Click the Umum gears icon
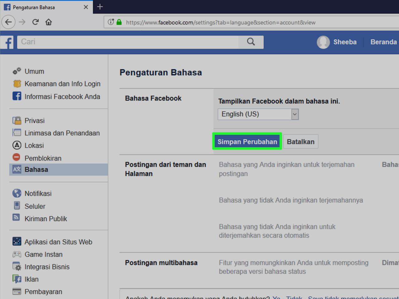The image size is (399, 299). tap(17, 71)
